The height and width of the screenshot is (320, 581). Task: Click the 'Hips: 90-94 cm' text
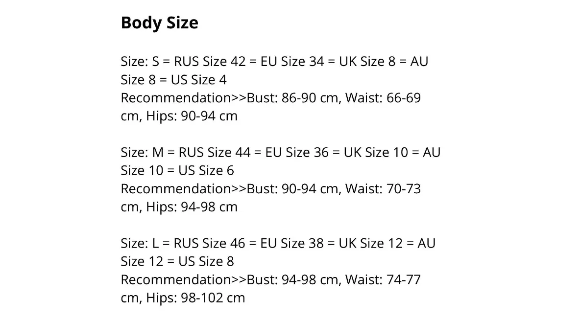pyautogui.click(x=192, y=116)
